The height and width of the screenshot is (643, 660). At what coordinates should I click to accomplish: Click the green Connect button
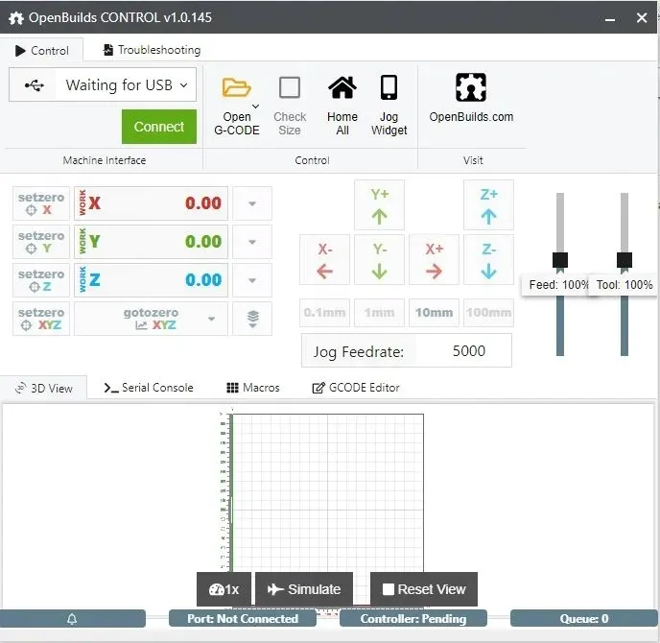pyautogui.click(x=159, y=127)
